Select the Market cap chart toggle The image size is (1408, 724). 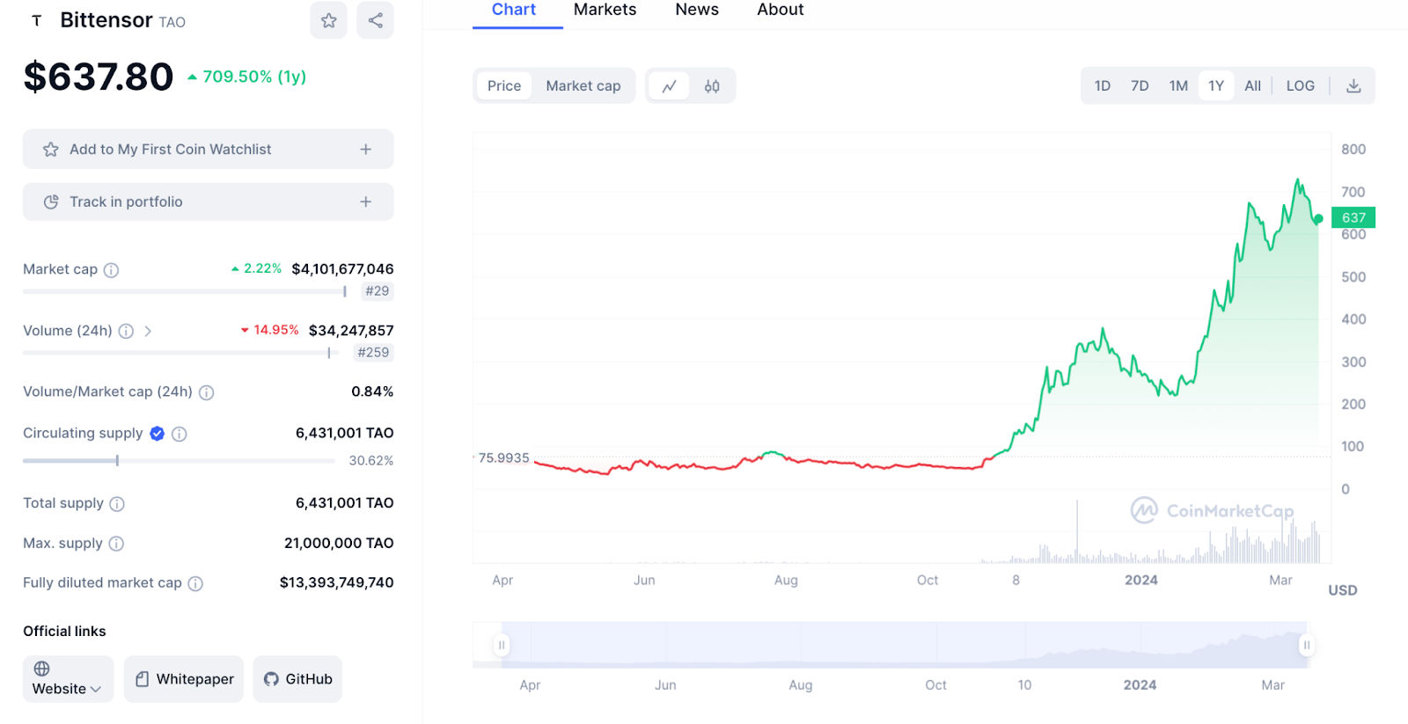583,86
